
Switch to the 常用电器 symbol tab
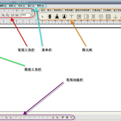69,10
